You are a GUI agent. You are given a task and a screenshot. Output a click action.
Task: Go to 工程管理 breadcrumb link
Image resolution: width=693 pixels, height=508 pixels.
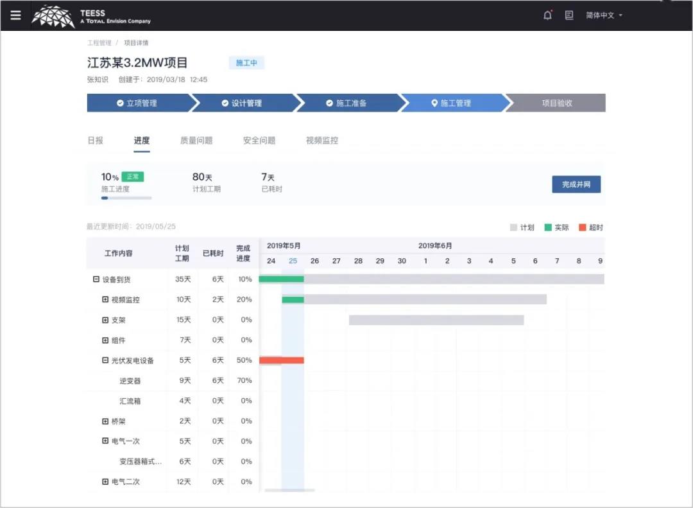tap(99, 43)
